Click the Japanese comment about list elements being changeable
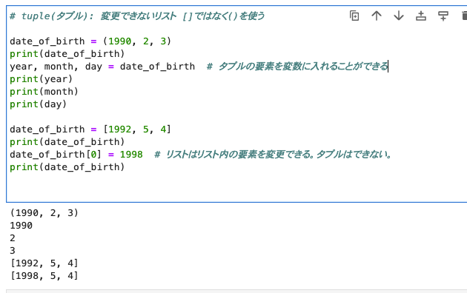This screenshot has width=467, height=293. (x=273, y=155)
